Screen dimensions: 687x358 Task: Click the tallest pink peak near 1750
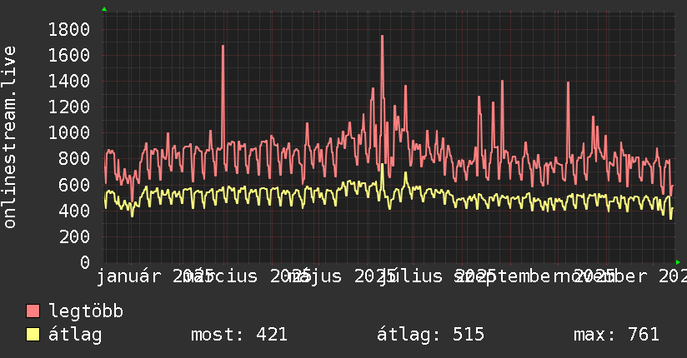[382, 37]
